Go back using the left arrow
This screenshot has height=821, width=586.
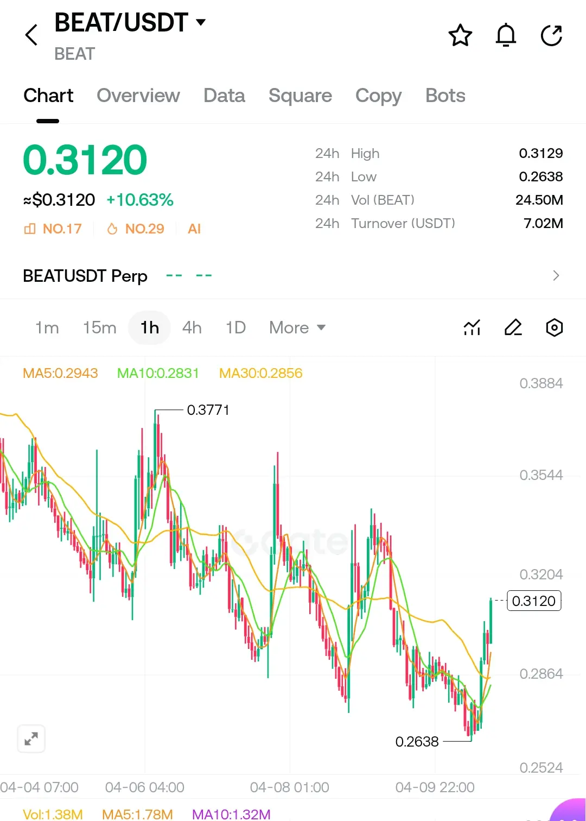tap(31, 35)
